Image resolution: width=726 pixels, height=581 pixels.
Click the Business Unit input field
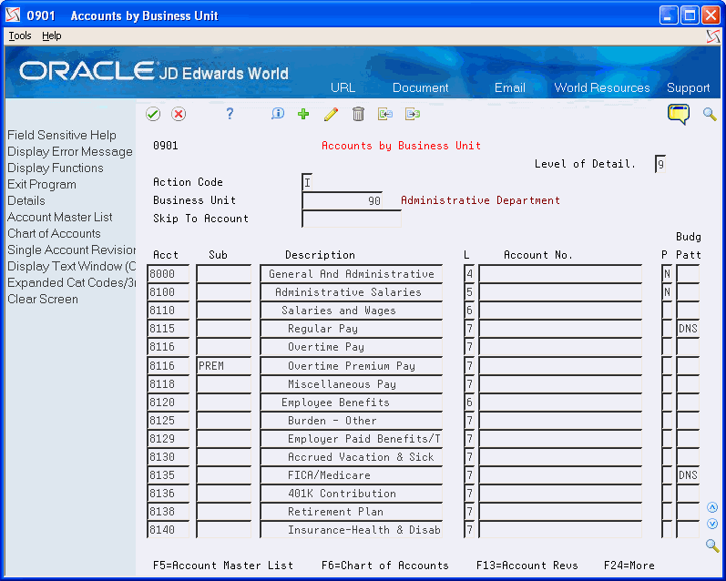pos(343,200)
